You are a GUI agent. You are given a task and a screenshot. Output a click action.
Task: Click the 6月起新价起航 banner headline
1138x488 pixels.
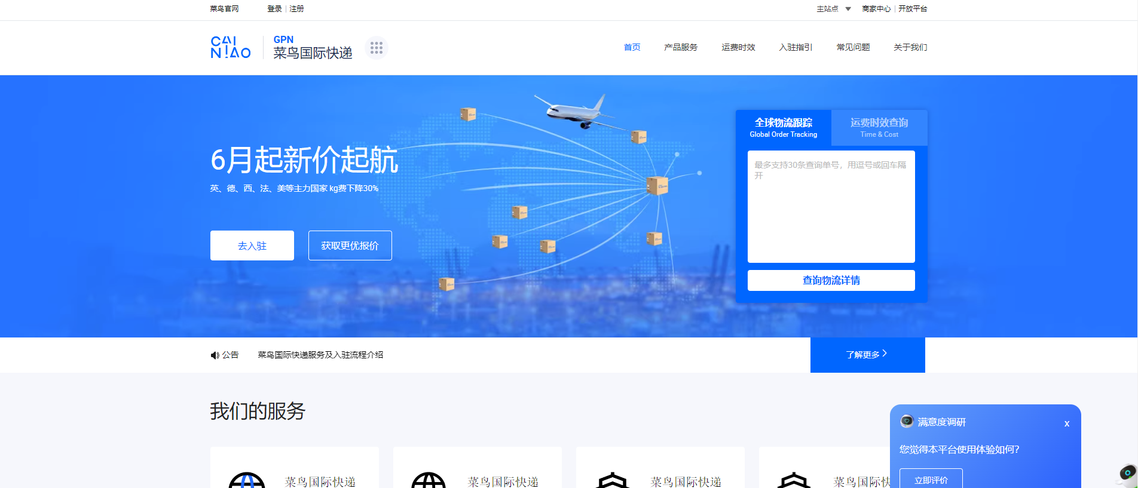304,160
